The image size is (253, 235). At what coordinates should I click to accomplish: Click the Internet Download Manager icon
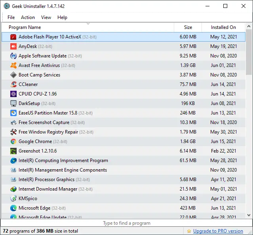coord(13,189)
